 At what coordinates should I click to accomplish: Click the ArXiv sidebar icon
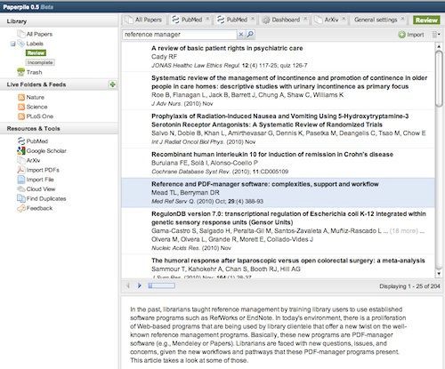click(x=21, y=160)
